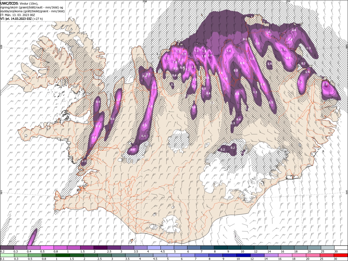348x261 pixels.
Task: Pick the snow legend swatch from 18 to 20
Action: click(x=301, y=248)
